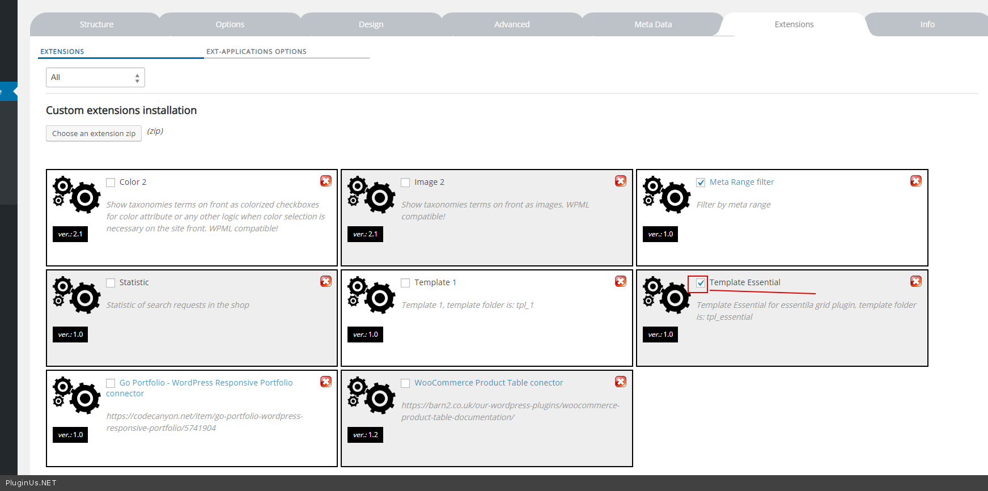The image size is (988, 491).
Task: Click the gears icon of Color 2
Action: pyautogui.click(x=77, y=194)
